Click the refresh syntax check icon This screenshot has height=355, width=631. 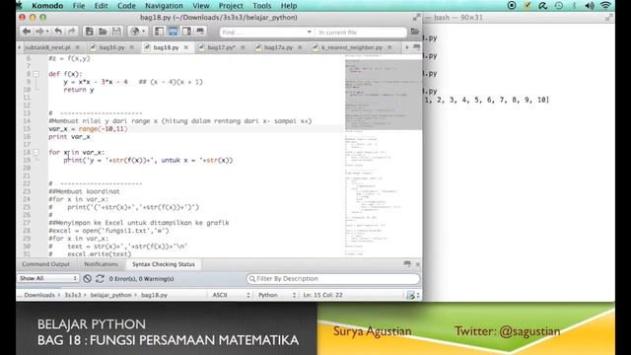(100, 278)
